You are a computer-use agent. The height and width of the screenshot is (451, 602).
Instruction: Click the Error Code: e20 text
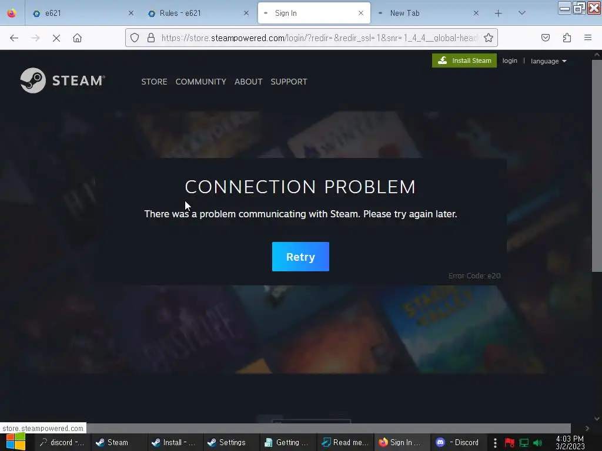(x=474, y=276)
